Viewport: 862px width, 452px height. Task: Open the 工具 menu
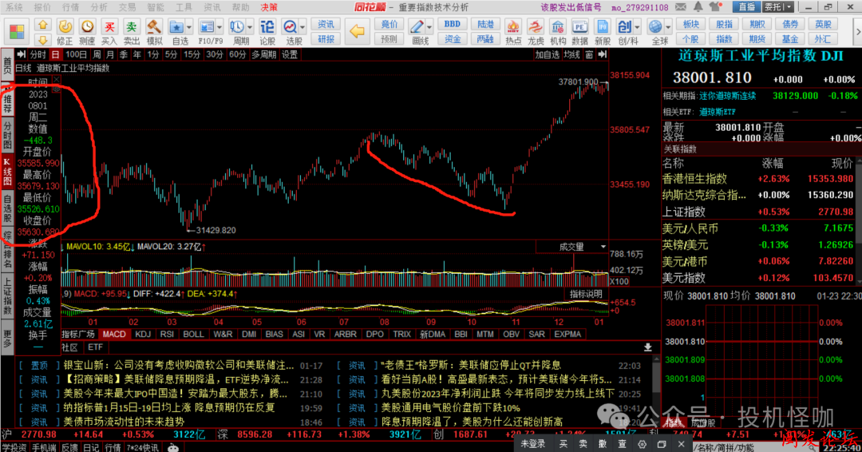184,7
